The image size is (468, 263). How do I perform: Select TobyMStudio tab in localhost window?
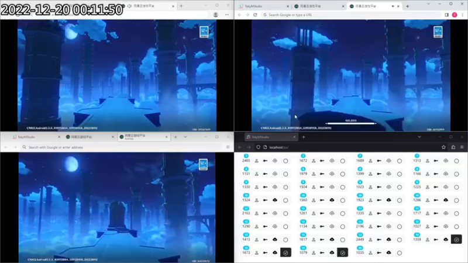(271, 137)
